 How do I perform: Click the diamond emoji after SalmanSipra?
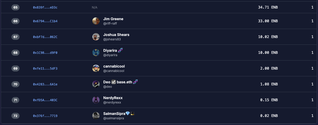(128, 113)
